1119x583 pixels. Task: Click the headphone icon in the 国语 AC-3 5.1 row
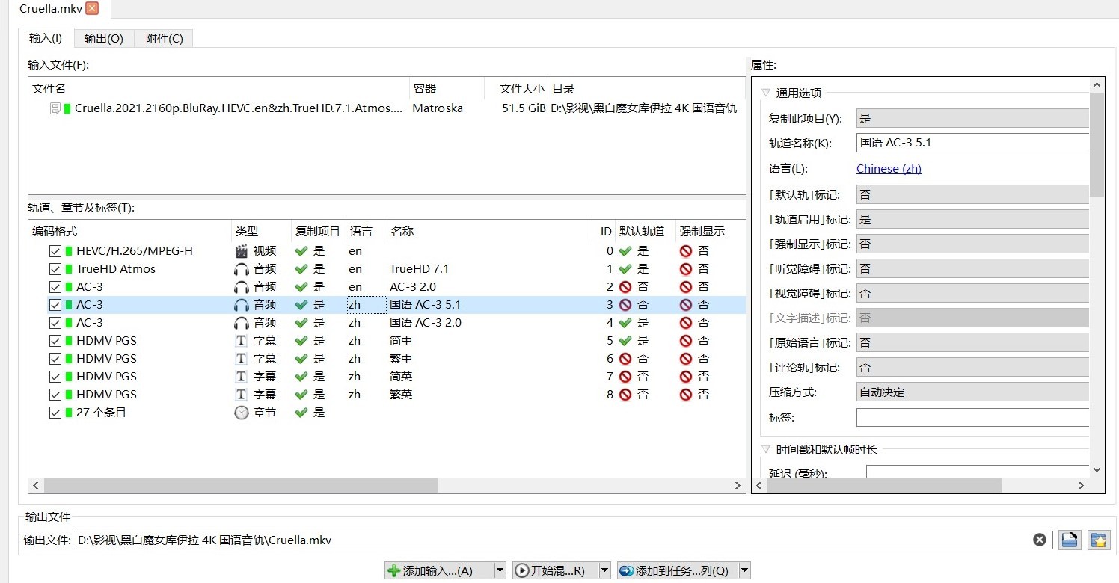point(241,305)
